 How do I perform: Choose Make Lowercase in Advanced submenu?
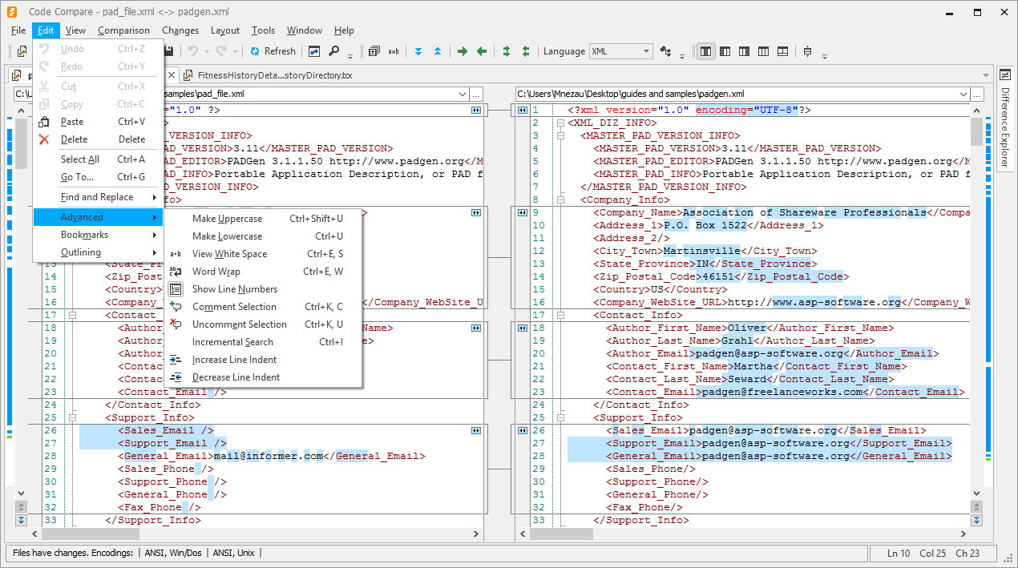click(263, 236)
